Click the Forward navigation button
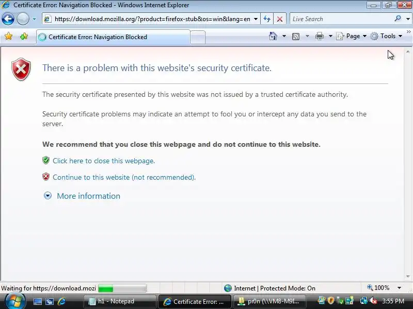413x309 pixels. tap(23, 19)
